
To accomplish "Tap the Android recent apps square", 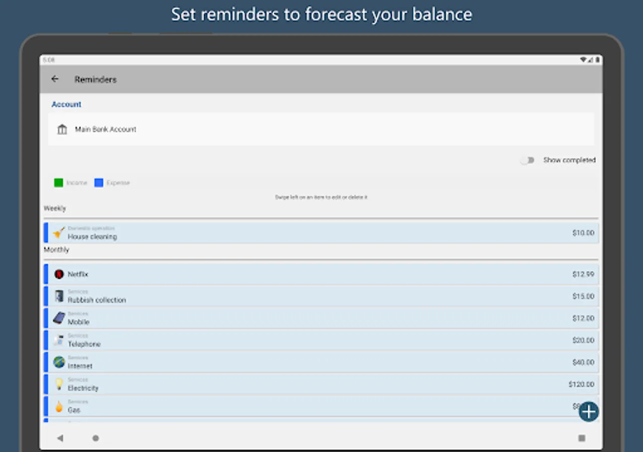I will [x=582, y=438].
